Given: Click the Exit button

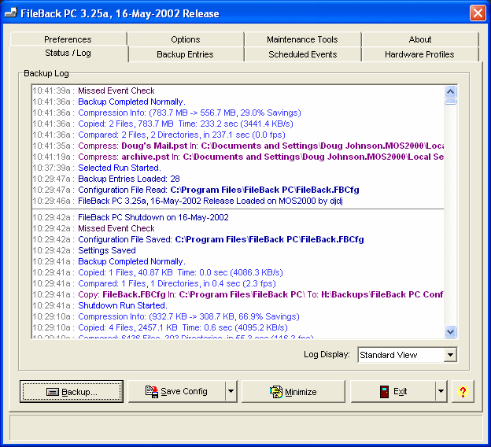Looking at the screenshot, I should point(393,392).
